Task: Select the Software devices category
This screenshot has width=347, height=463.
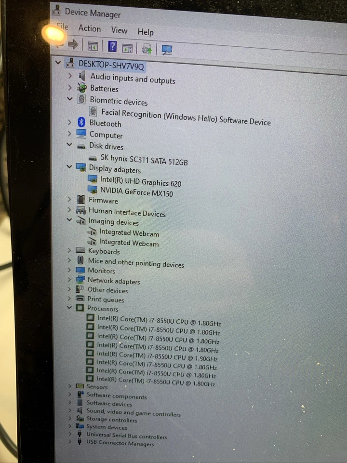Action: tap(109, 403)
